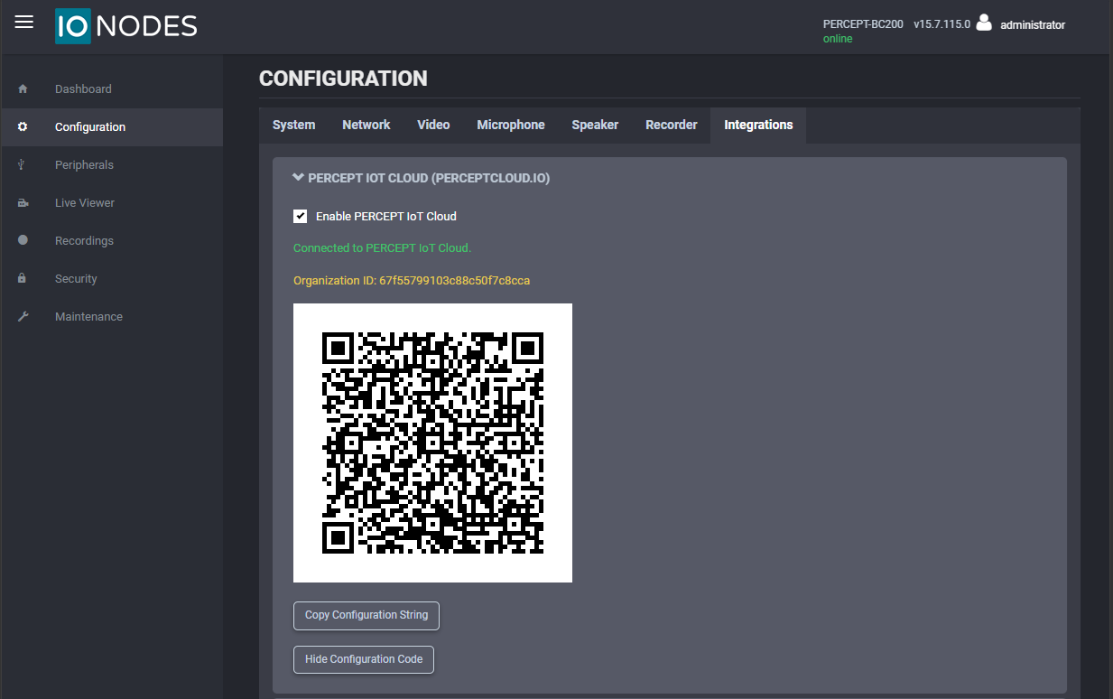Click the Recordings circle icon
1113x699 pixels.
tap(23, 240)
